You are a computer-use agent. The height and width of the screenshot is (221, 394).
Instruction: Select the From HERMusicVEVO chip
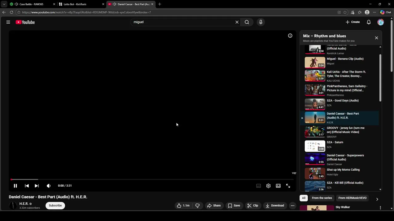click(352, 198)
